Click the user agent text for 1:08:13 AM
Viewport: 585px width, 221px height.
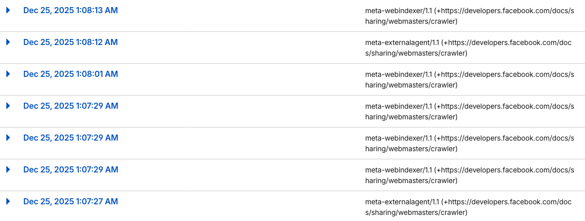point(469,16)
